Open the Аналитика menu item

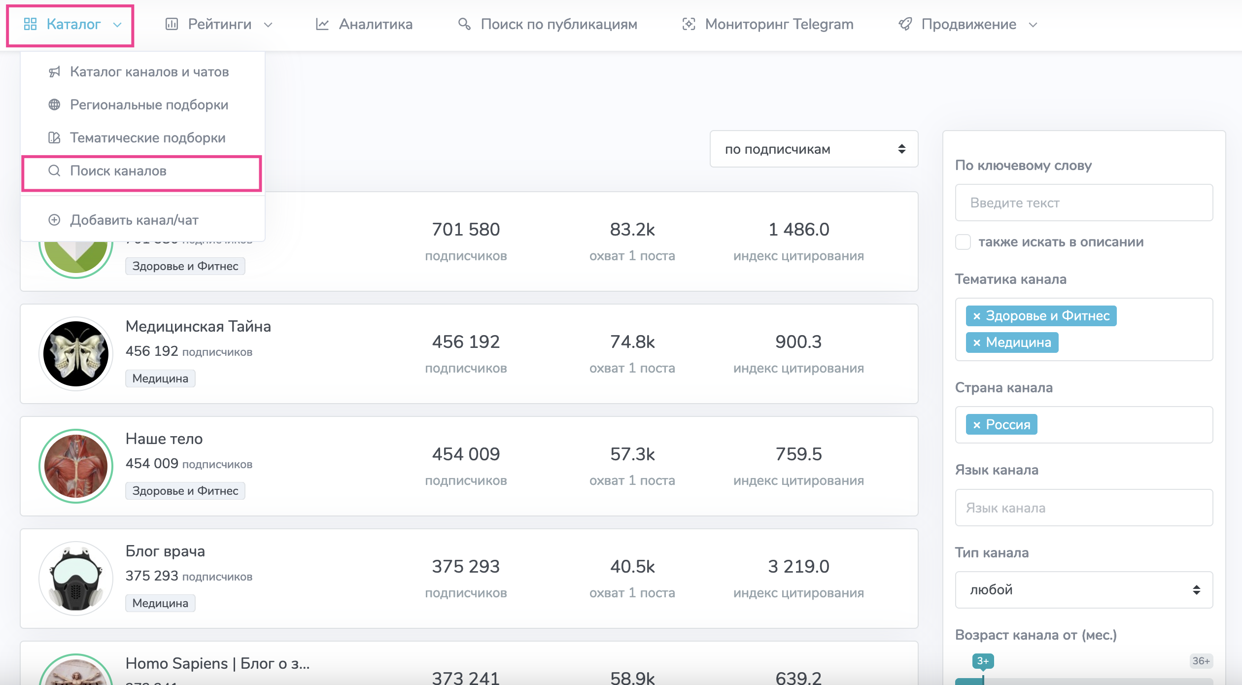click(364, 24)
